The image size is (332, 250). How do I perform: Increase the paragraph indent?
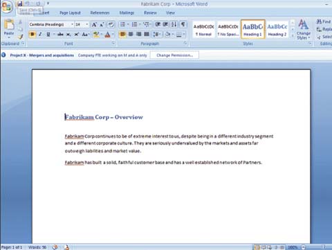(165, 24)
